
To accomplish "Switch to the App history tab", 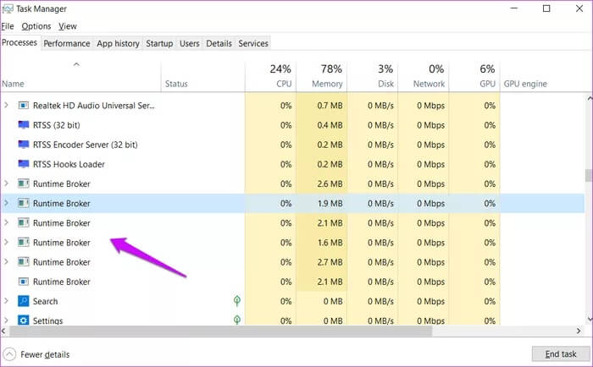I will (x=118, y=43).
